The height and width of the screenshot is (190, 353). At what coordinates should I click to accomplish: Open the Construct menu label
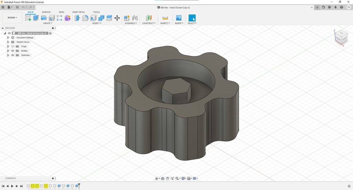pos(149,23)
